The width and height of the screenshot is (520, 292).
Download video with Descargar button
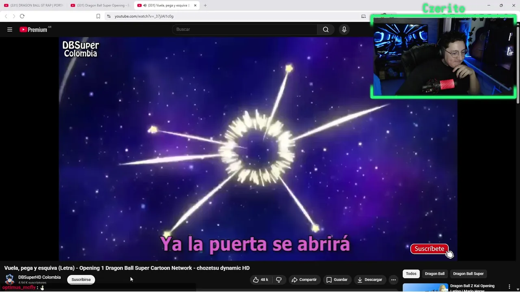[370, 280]
